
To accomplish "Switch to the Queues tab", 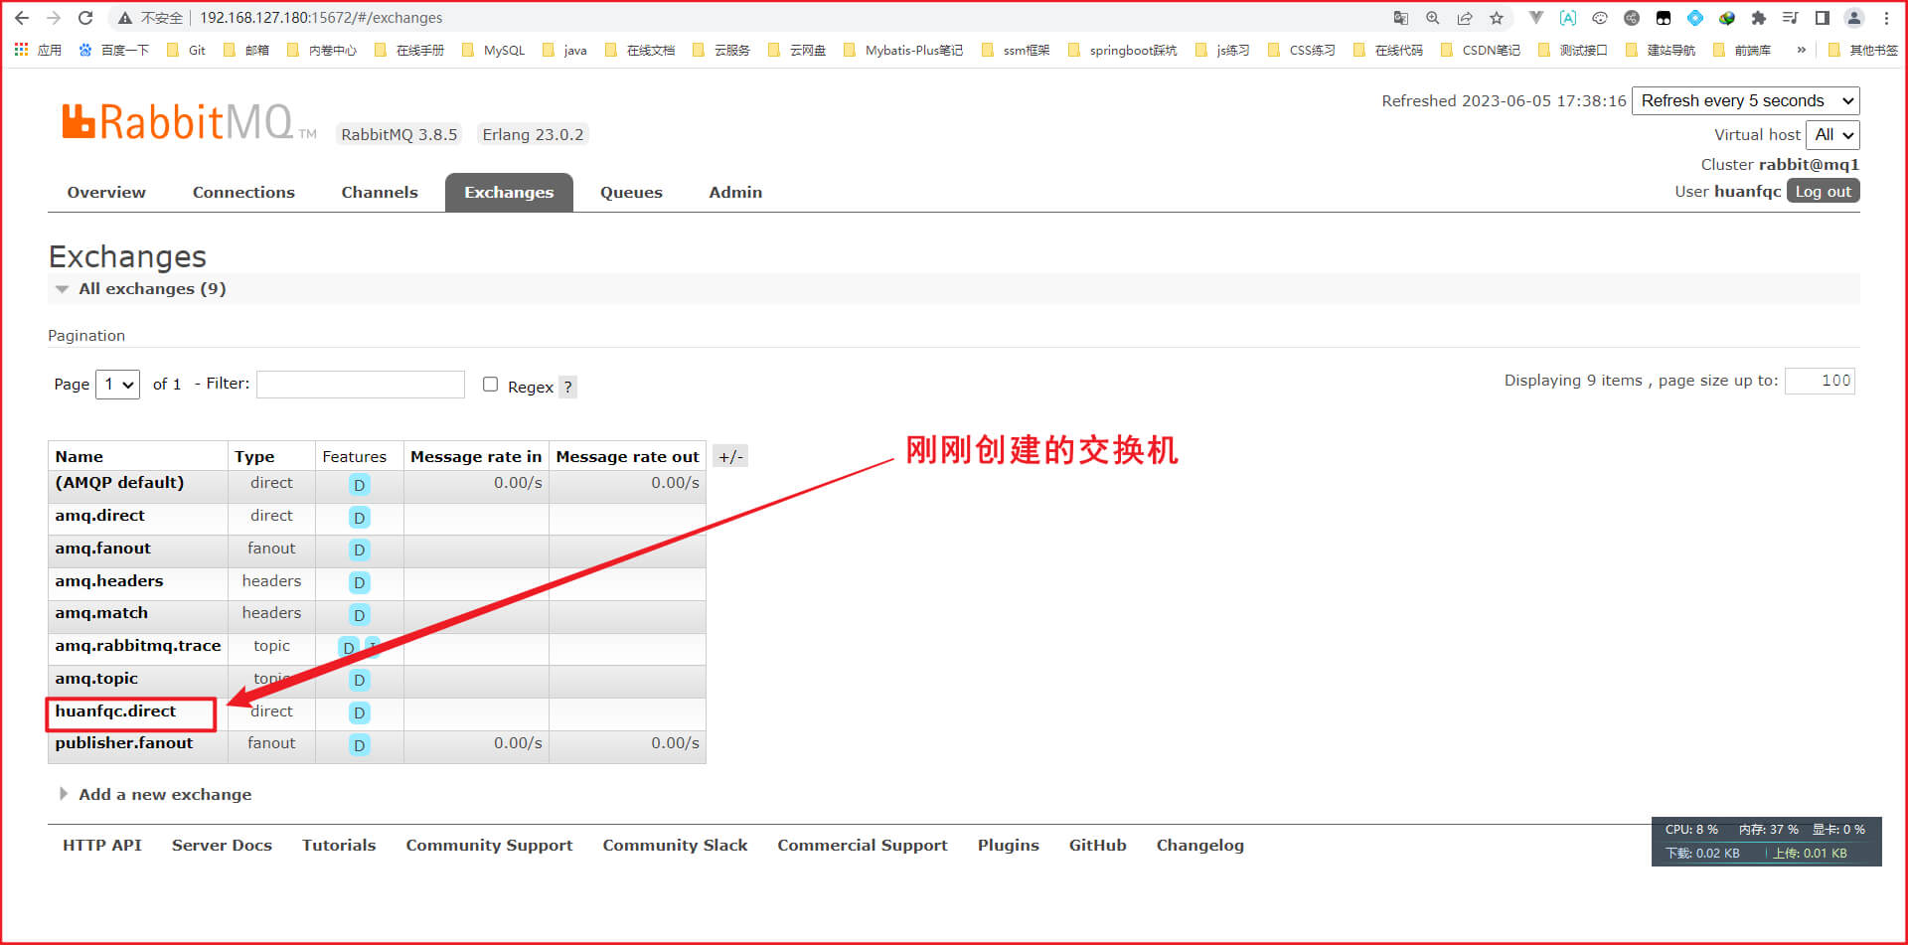I will pyautogui.click(x=631, y=193).
